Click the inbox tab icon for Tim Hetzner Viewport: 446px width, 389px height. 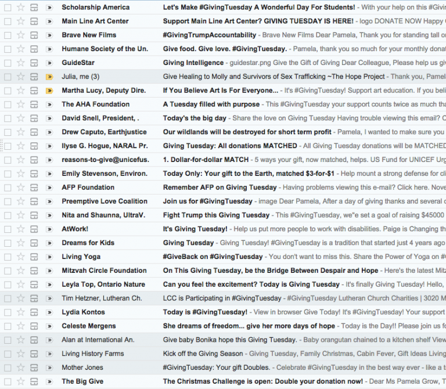[x=34, y=298]
